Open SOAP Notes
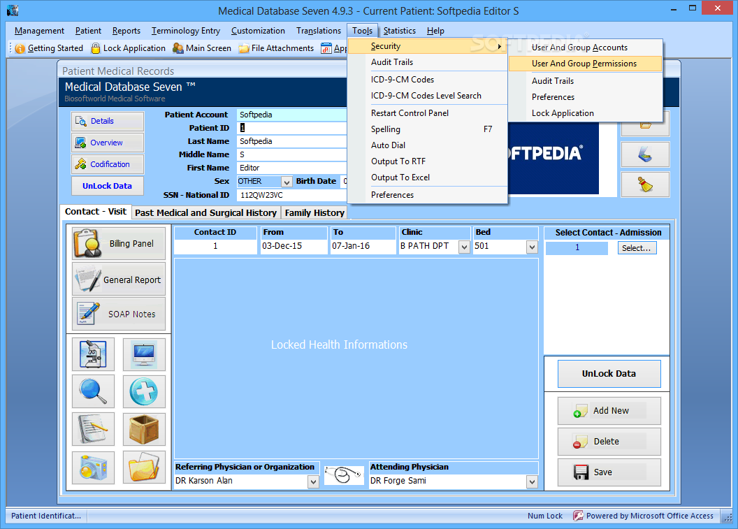 coord(119,314)
